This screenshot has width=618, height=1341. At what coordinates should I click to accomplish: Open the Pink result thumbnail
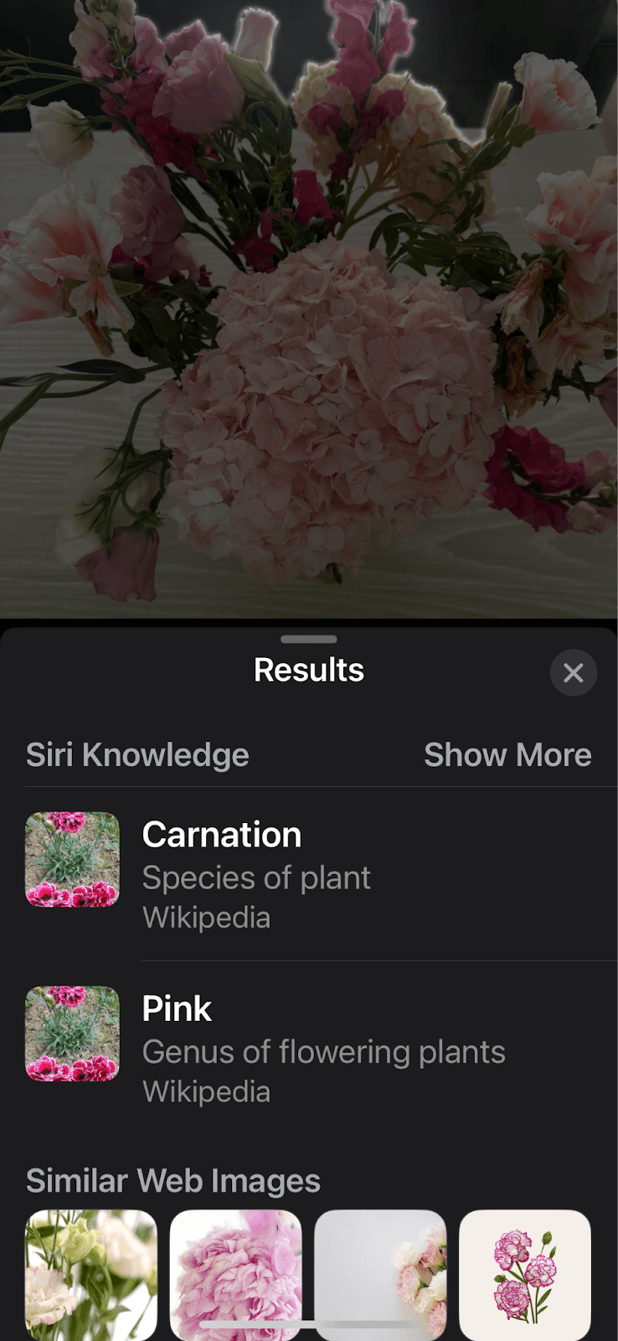(73, 1033)
